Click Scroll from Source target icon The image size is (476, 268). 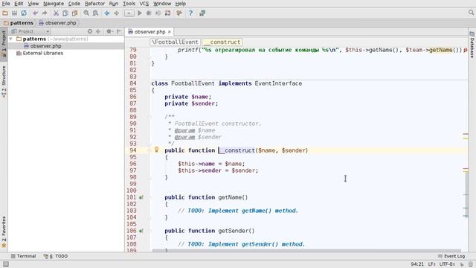tap(90, 31)
